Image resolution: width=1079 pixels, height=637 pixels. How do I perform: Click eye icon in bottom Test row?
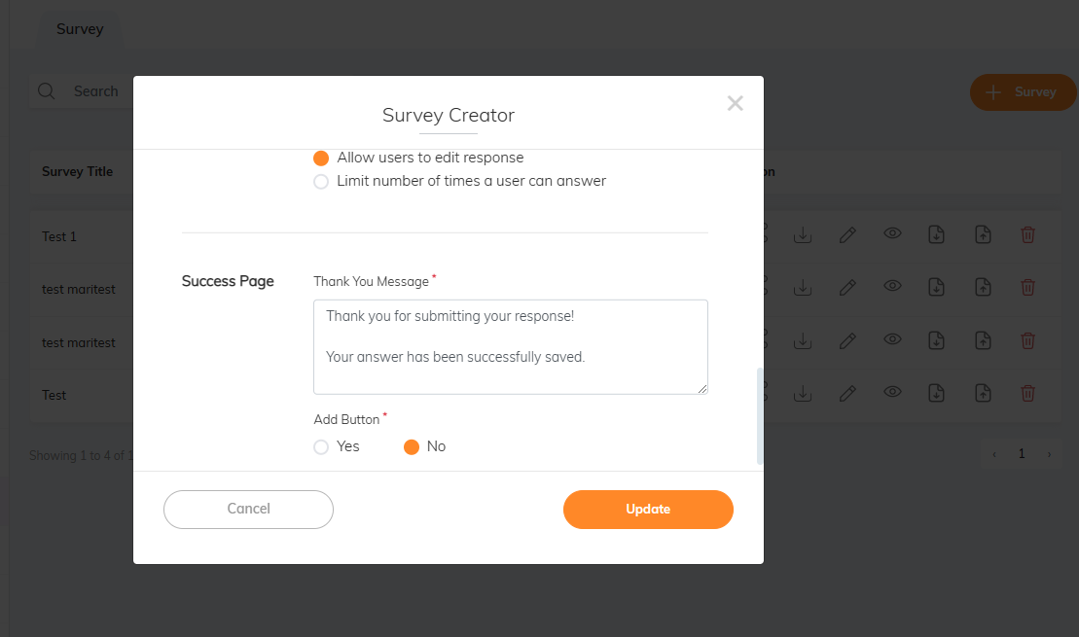tap(892, 392)
